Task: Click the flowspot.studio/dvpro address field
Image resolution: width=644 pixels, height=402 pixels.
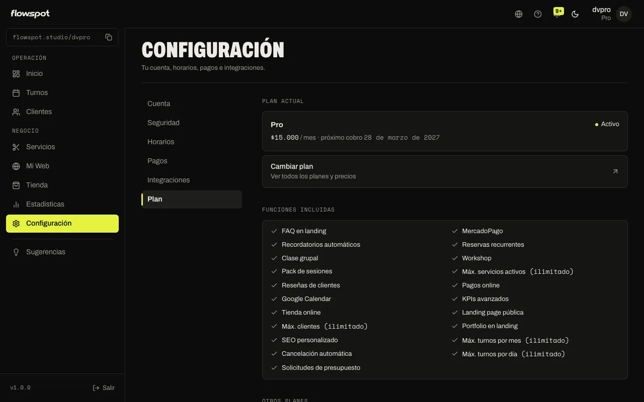Action: point(62,37)
